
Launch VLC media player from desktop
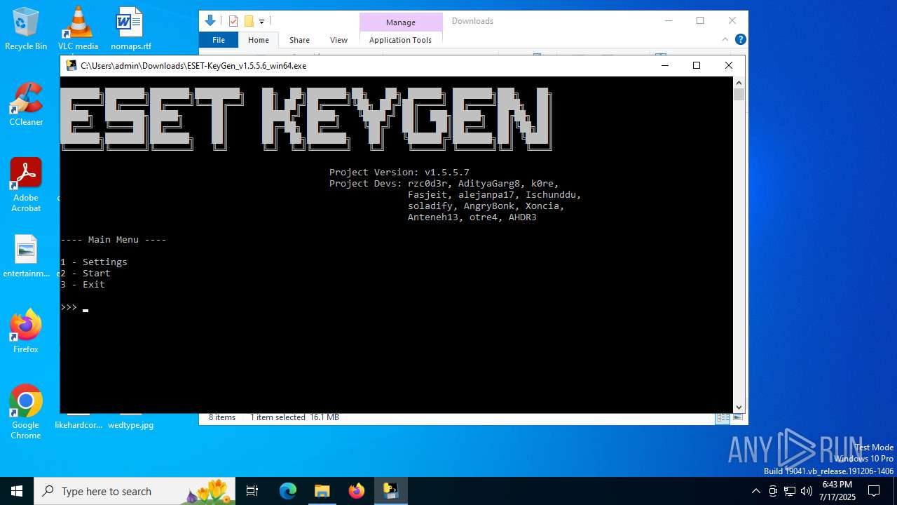coord(78,29)
